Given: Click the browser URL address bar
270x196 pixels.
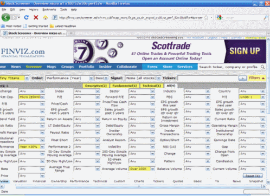Looking at the screenshot, I should pos(131,17).
